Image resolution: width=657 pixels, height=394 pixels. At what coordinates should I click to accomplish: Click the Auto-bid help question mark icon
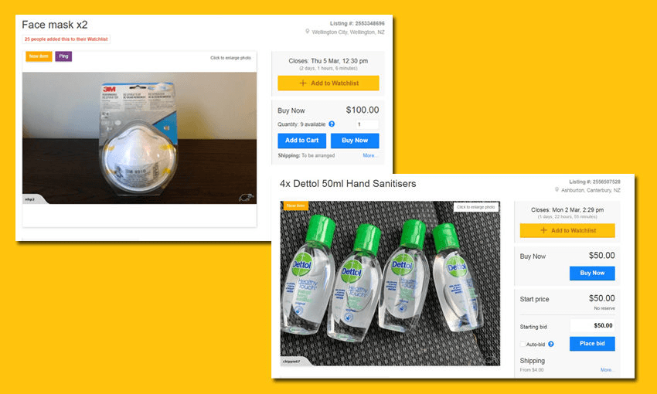[551, 345]
